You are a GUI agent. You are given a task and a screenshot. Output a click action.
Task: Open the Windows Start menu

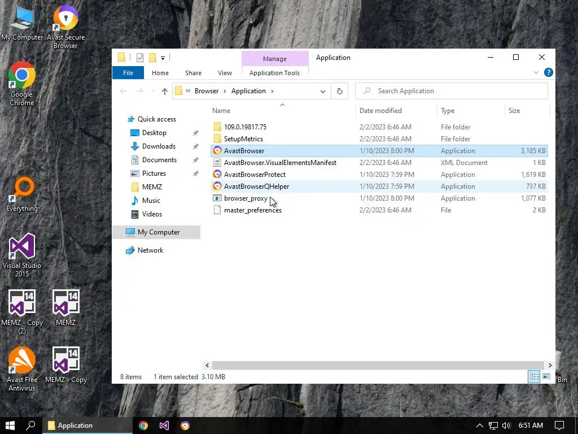[10, 426]
